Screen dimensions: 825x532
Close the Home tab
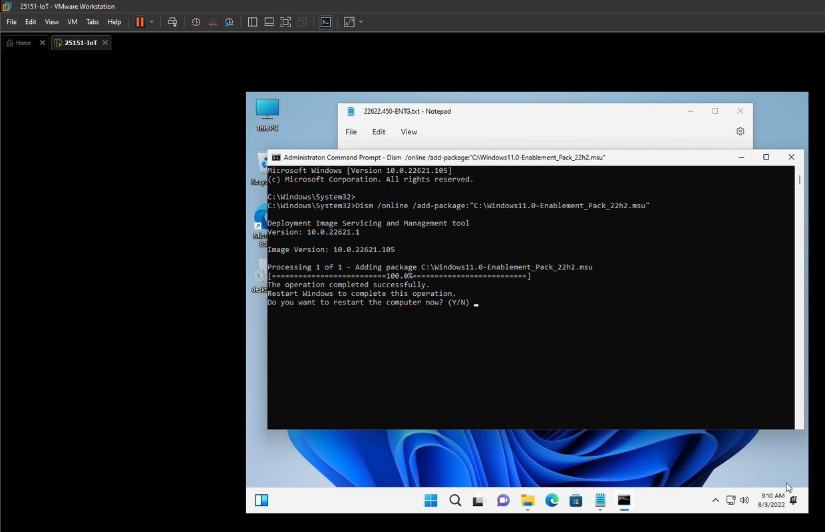point(43,43)
